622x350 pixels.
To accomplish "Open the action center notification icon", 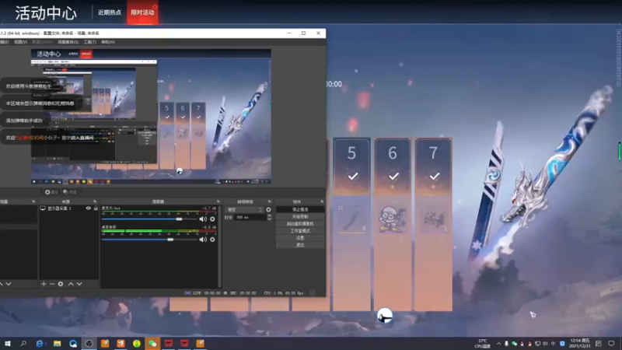I will pyautogui.click(x=611, y=343).
